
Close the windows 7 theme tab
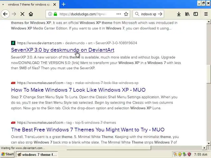tap(55, 4)
